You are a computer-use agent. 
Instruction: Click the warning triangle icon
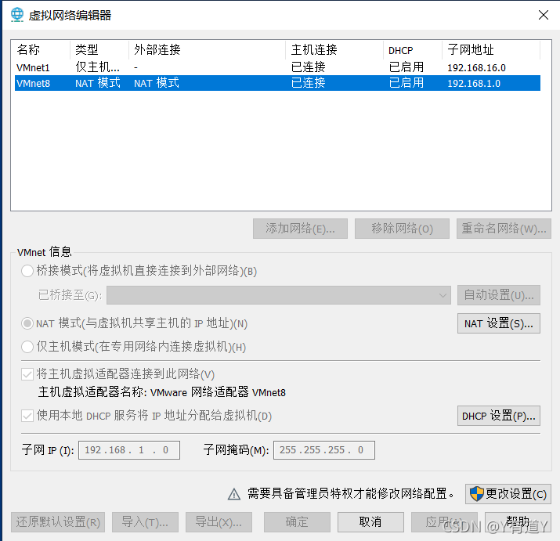234,494
